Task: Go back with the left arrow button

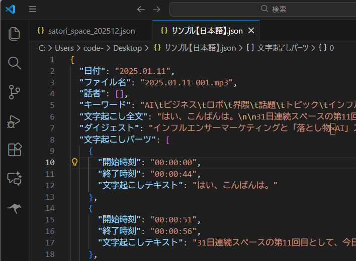Action: 141,10
